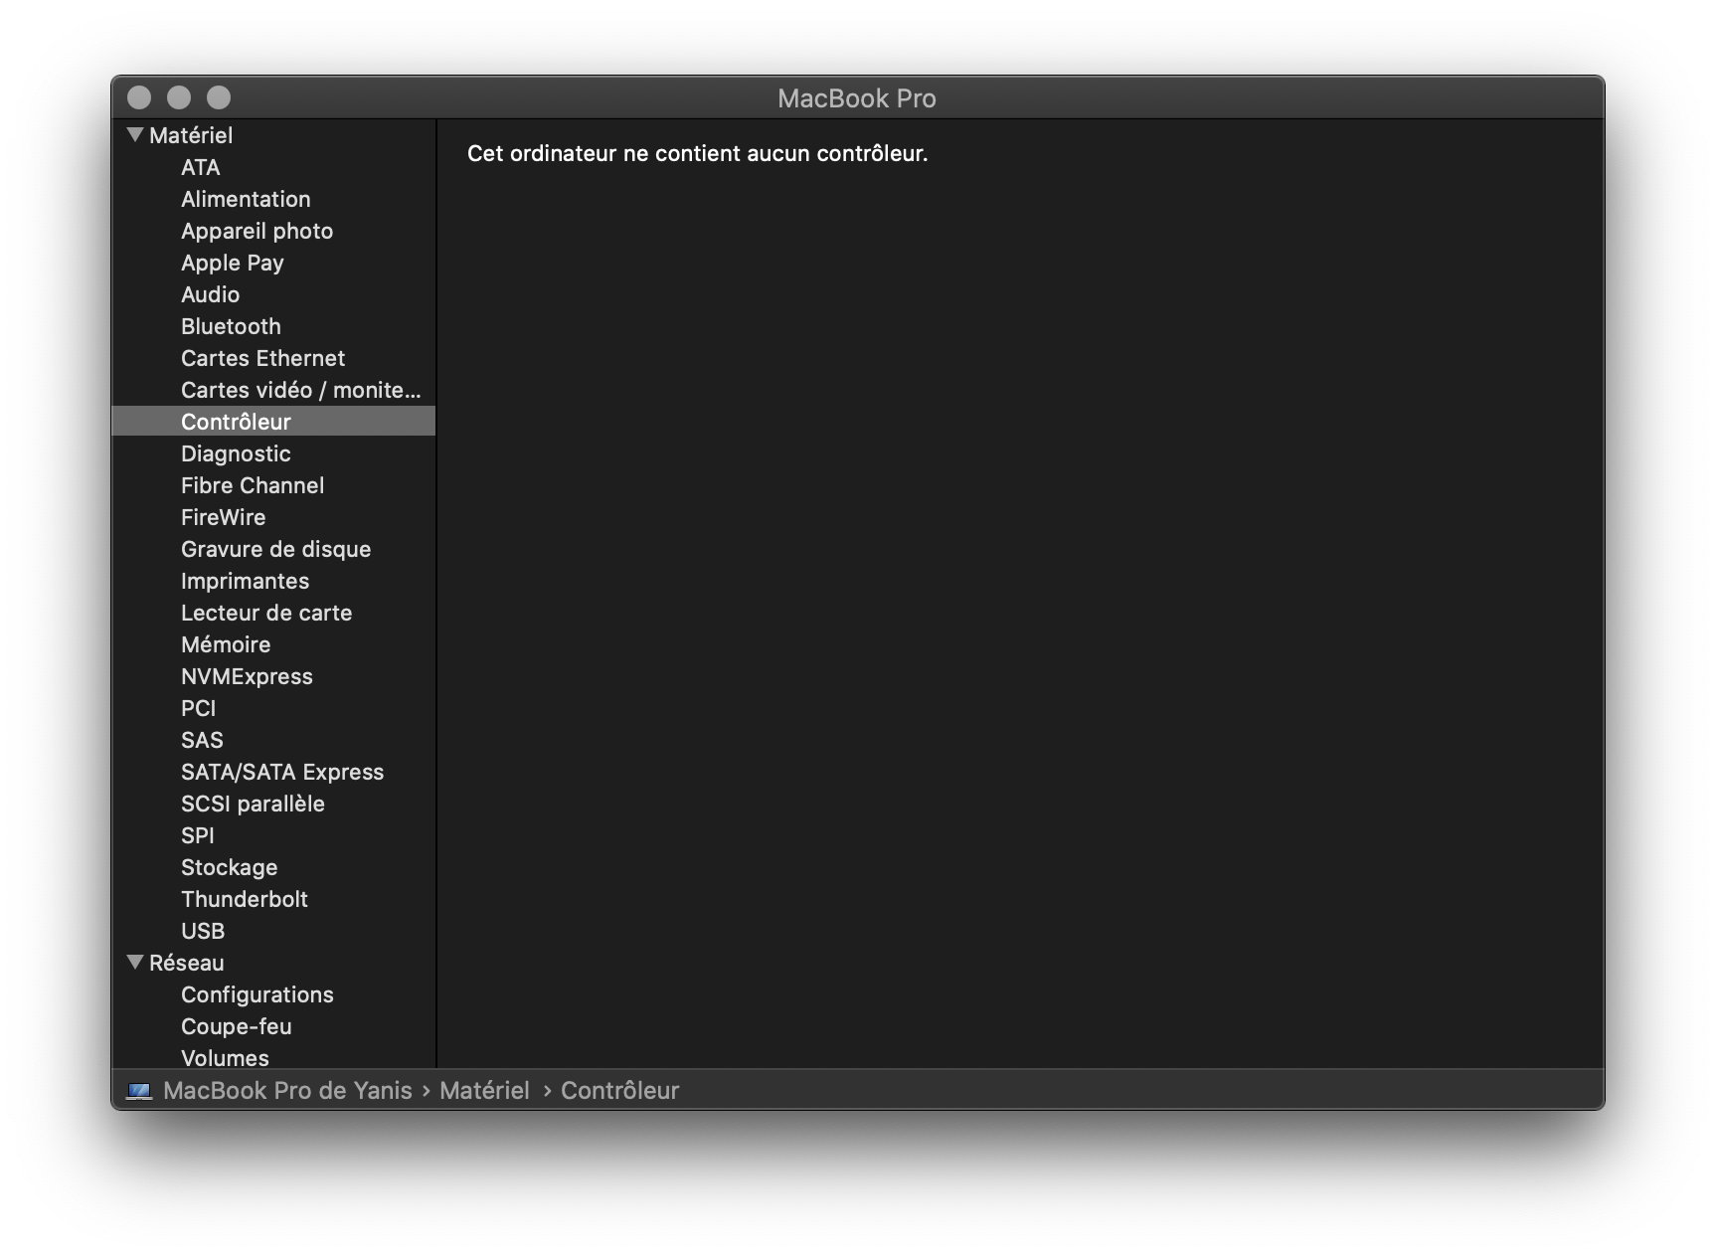Click the MacBook computer icon in path bar

tap(139, 1091)
